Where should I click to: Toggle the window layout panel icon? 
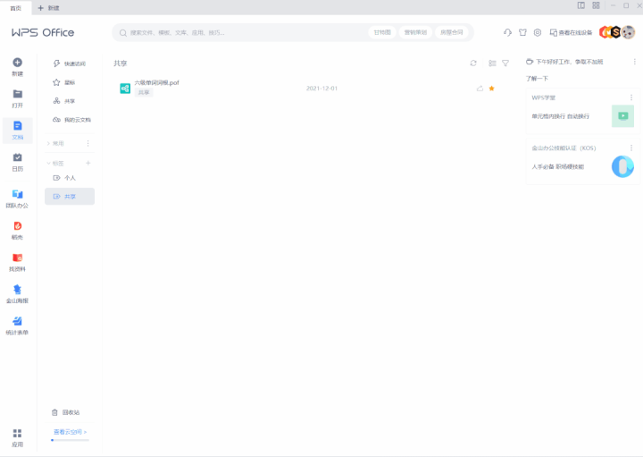tap(581, 5)
